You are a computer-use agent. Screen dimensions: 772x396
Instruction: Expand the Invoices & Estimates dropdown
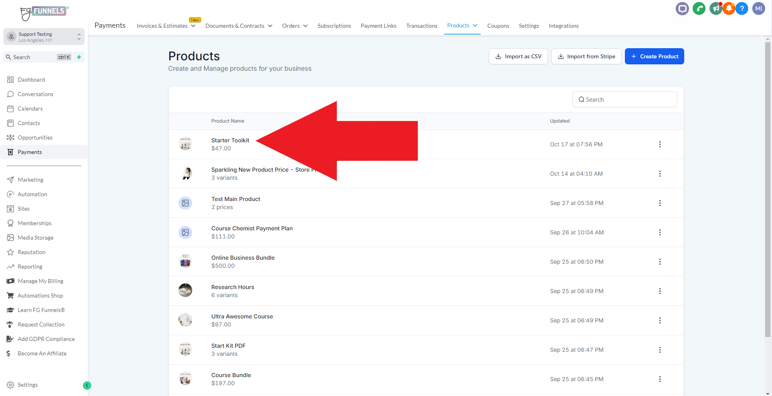(193, 26)
